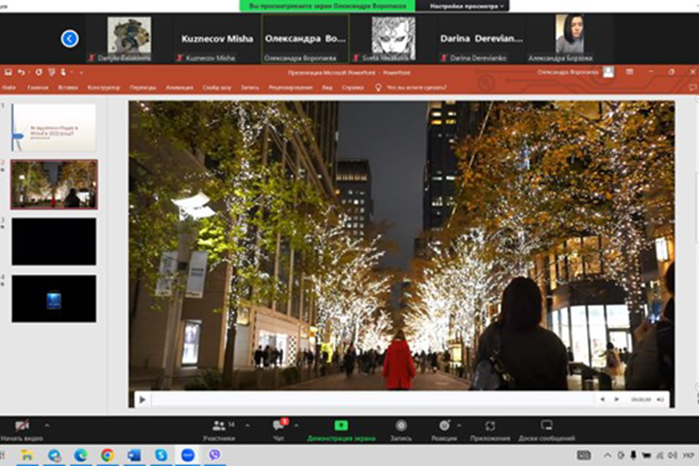This screenshot has width=699, height=466.
Task: Step video backward with rewind arrow
Action: pyautogui.click(x=602, y=399)
